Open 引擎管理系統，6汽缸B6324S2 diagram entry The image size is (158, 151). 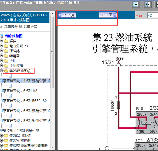[25, 101]
